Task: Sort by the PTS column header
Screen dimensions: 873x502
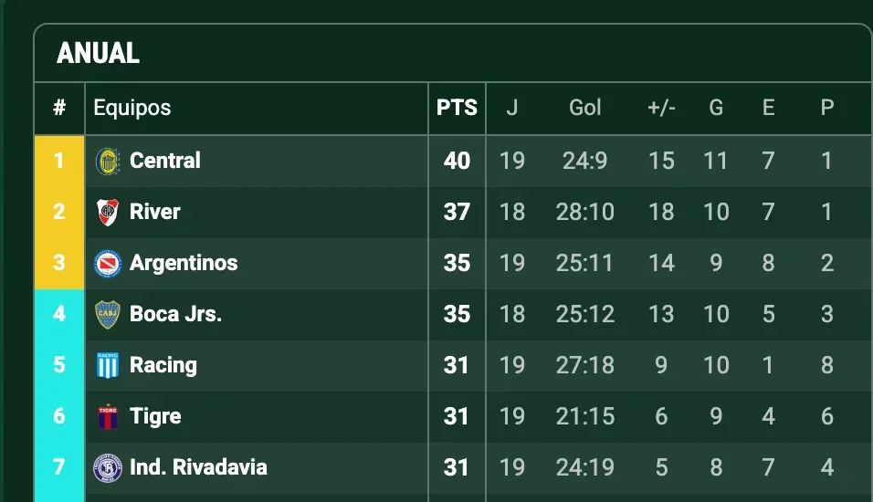Action: click(457, 108)
